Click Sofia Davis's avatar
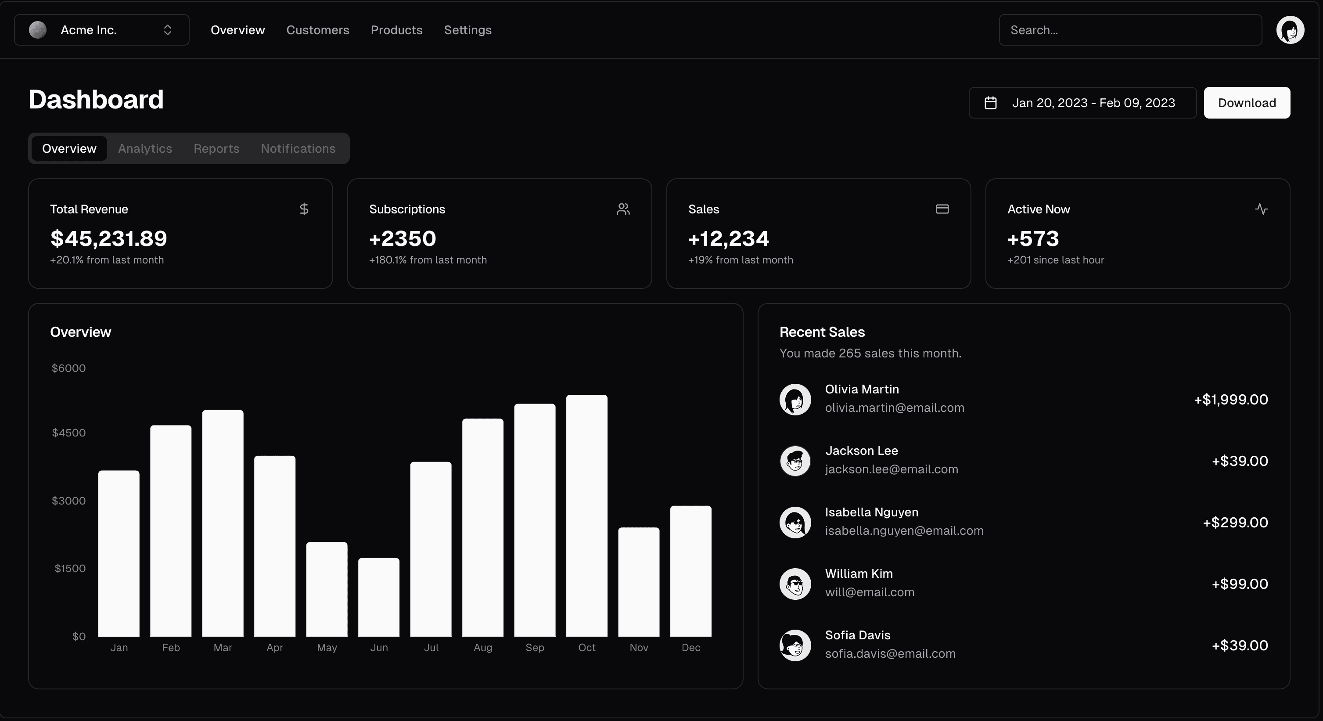 795,645
